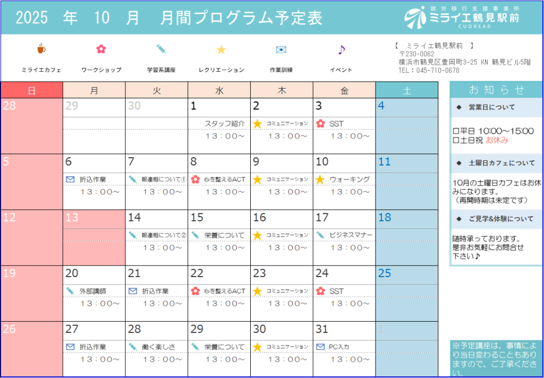Click the 13:00～ time box on October 31
The height and width of the screenshot is (378, 544).
coord(349,359)
